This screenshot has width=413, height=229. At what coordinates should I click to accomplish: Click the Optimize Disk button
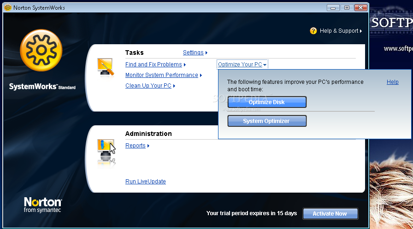pos(267,102)
